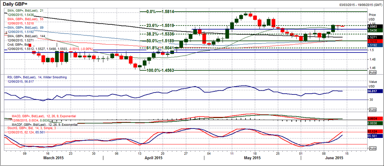This screenshot has width=384, height=166.
Task: Click the Auto scale button in price panel
Action: tap(372, 72)
